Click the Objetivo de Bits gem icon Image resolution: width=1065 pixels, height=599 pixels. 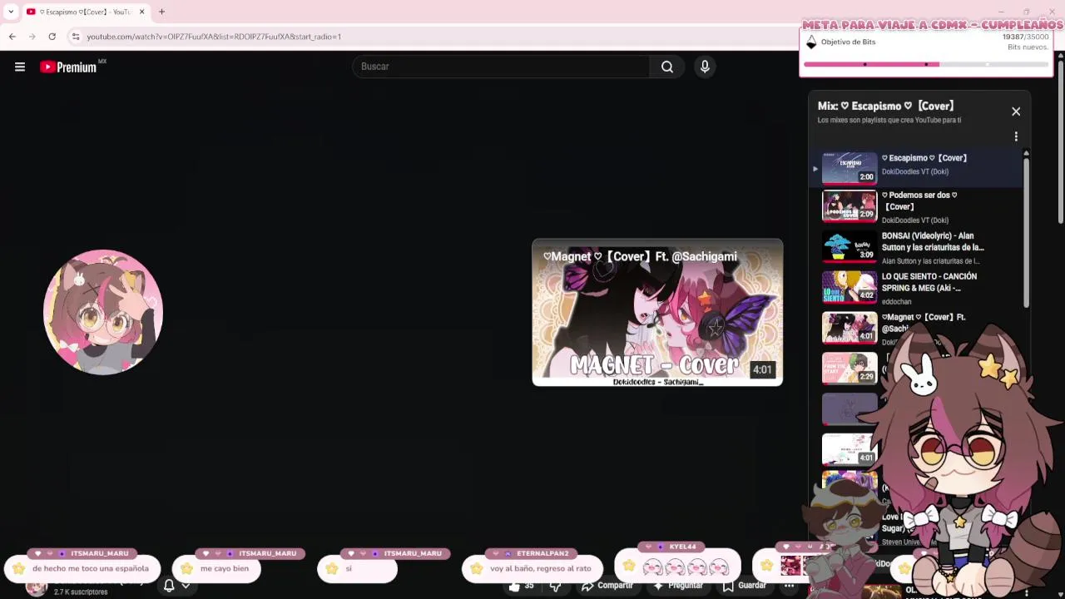click(812, 42)
